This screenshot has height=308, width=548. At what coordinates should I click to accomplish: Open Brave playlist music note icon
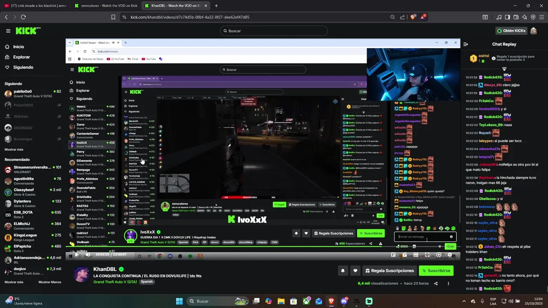(x=499, y=17)
